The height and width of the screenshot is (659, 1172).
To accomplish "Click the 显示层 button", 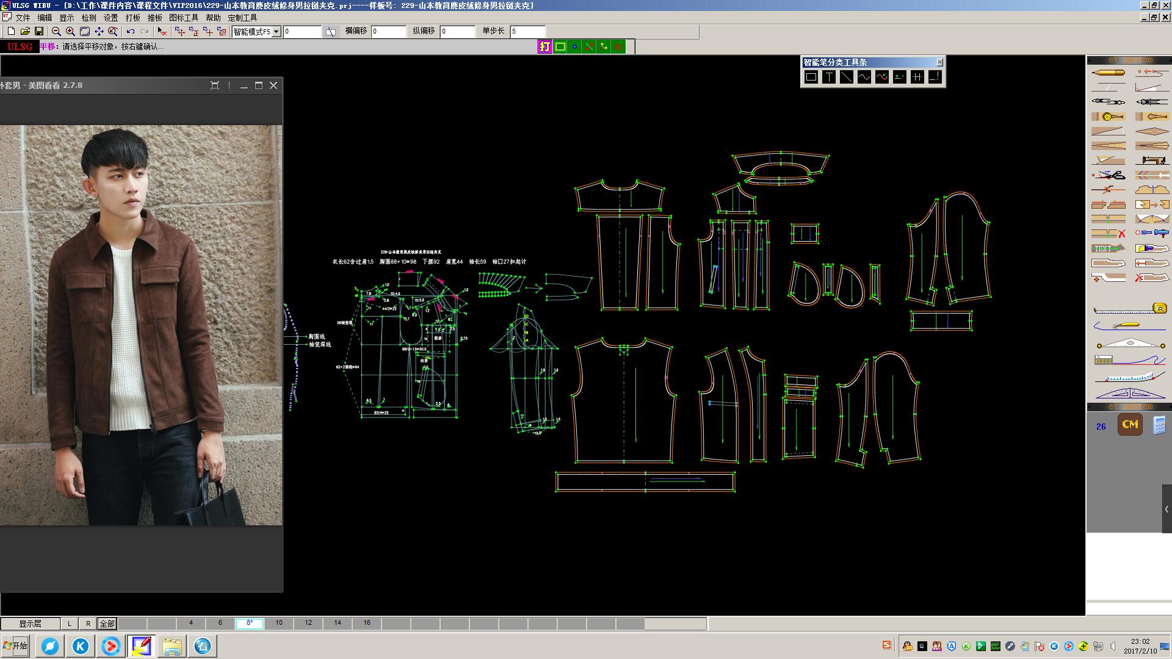I will (x=30, y=624).
